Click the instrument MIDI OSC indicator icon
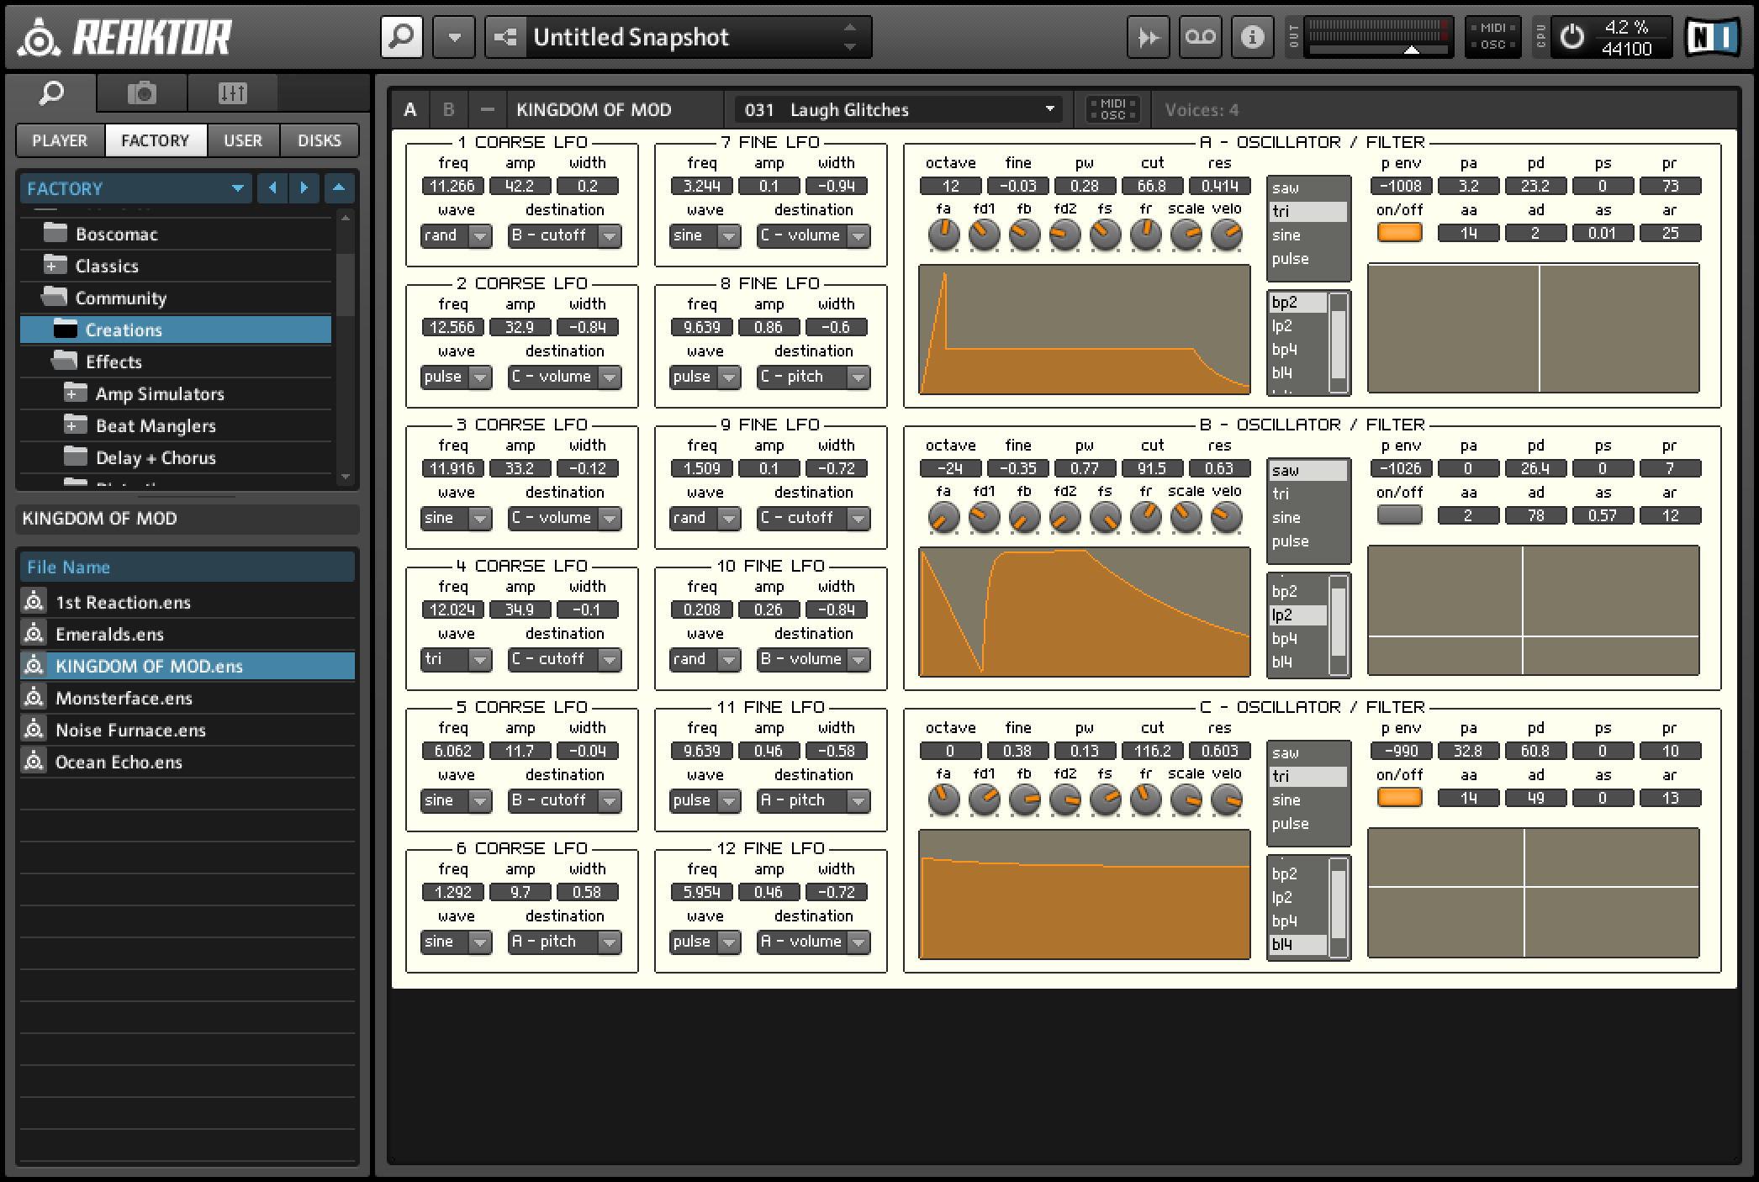This screenshot has width=1759, height=1182. [x=1112, y=109]
